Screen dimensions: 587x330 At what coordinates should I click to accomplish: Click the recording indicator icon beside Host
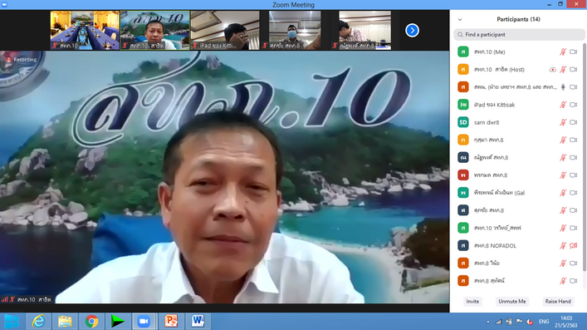point(553,69)
